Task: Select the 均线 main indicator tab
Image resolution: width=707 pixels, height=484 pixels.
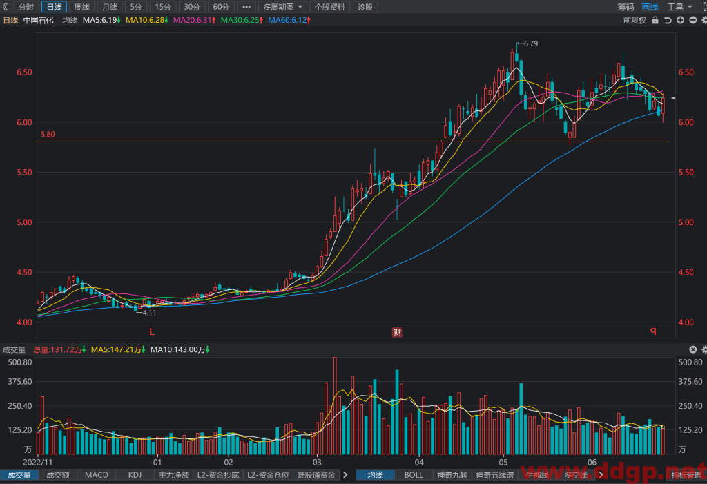Action: [375, 475]
